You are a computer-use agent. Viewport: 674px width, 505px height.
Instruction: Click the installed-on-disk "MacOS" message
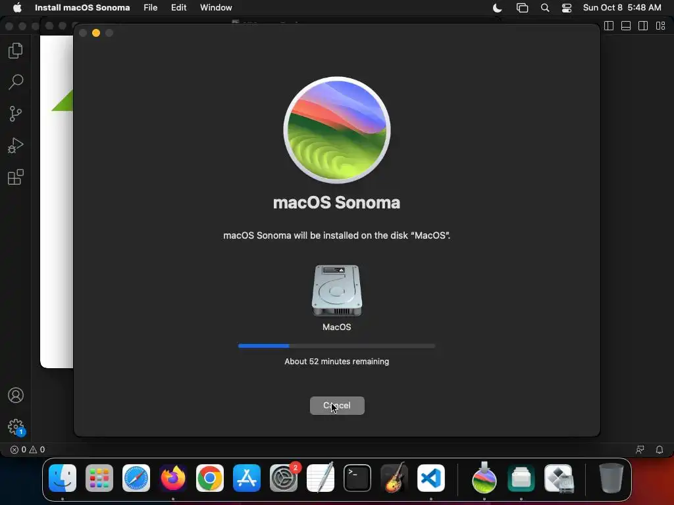pos(336,235)
